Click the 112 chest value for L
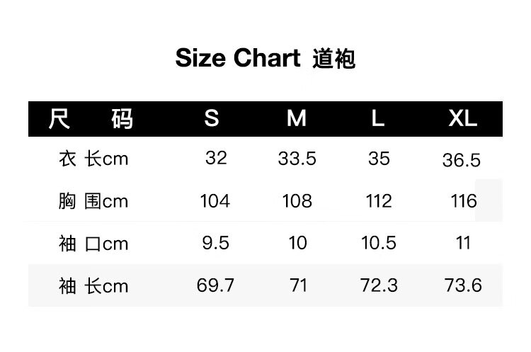The width and height of the screenshot is (531, 352). (379, 201)
